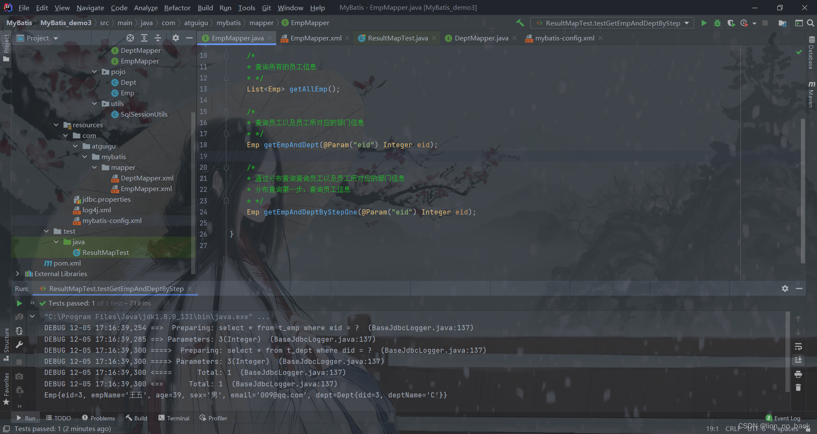817x434 pixels.
Task: Switch to the ResultMapTest.java editor tab
Action: pos(397,38)
